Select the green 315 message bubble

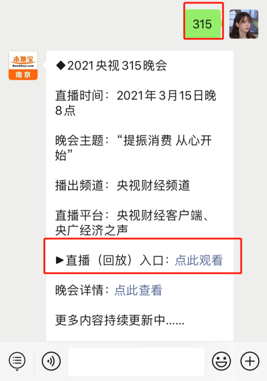pos(203,24)
